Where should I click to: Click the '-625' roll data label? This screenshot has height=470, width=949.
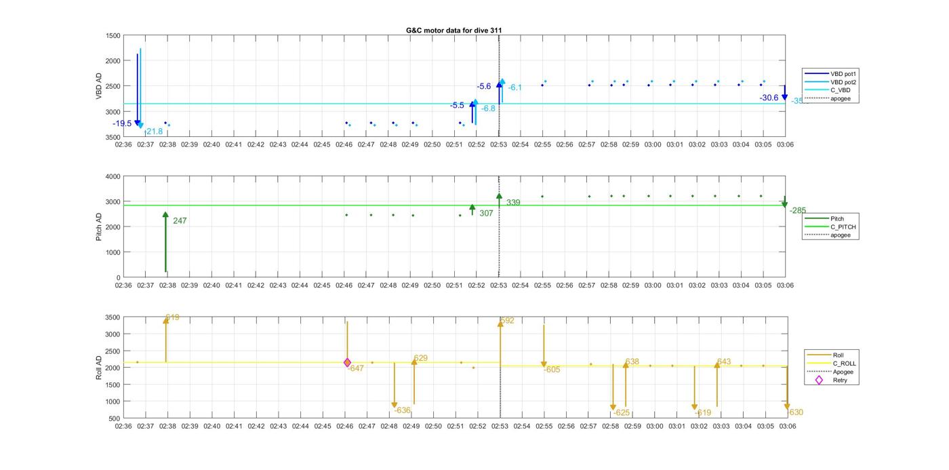(x=621, y=412)
